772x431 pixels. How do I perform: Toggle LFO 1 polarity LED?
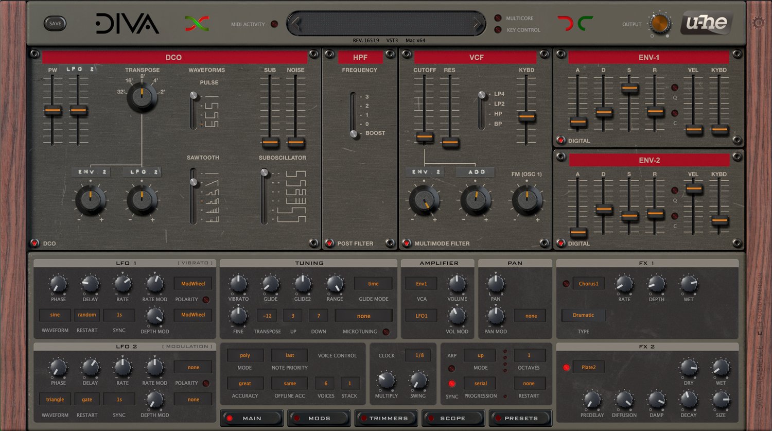click(x=206, y=299)
